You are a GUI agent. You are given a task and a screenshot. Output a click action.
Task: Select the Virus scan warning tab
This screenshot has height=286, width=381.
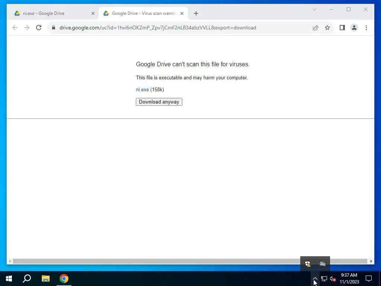click(143, 13)
